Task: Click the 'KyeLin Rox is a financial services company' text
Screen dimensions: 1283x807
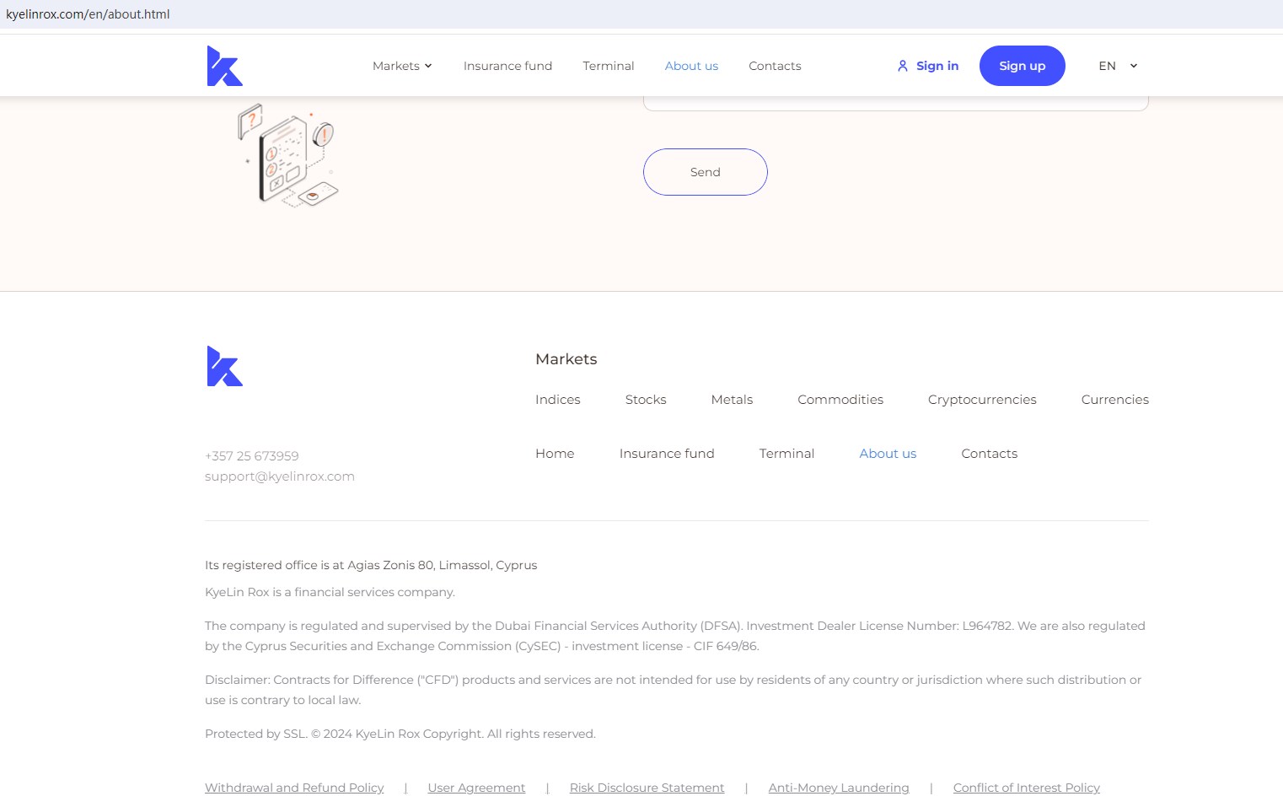Action: coord(330,592)
